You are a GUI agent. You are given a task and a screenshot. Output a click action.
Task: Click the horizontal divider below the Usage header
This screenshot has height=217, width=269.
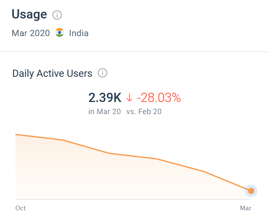tap(134, 52)
